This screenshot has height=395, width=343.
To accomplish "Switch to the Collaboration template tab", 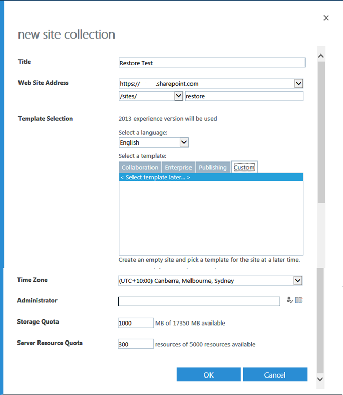I will click(140, 168).
